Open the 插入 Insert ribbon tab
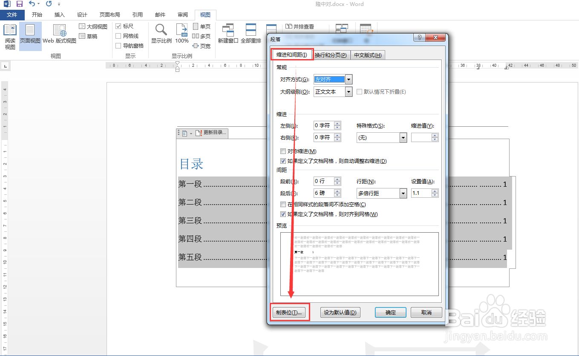The image size is (579, 356). [x=60, y=15]
